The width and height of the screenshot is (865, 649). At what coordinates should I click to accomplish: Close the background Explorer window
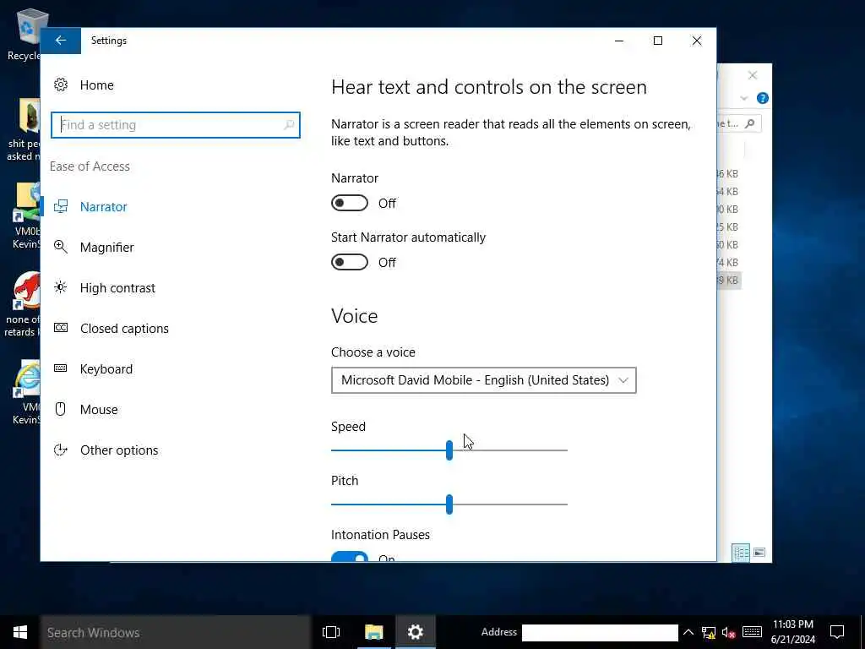[x=753, y=75]
